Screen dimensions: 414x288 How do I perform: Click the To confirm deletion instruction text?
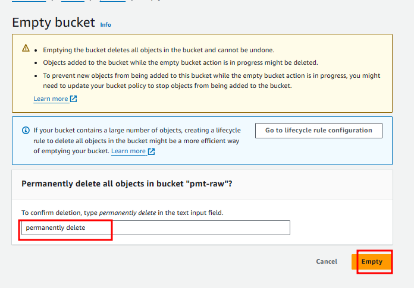point(123,213)
